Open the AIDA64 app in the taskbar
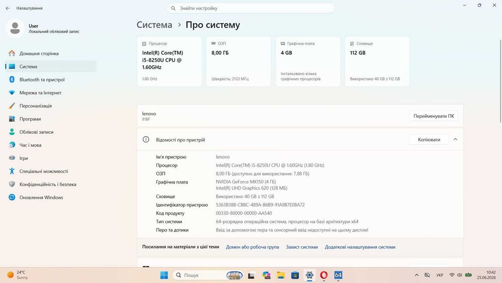Image resolution: width=502 pixels, height=283 pixels. point(338,275)
